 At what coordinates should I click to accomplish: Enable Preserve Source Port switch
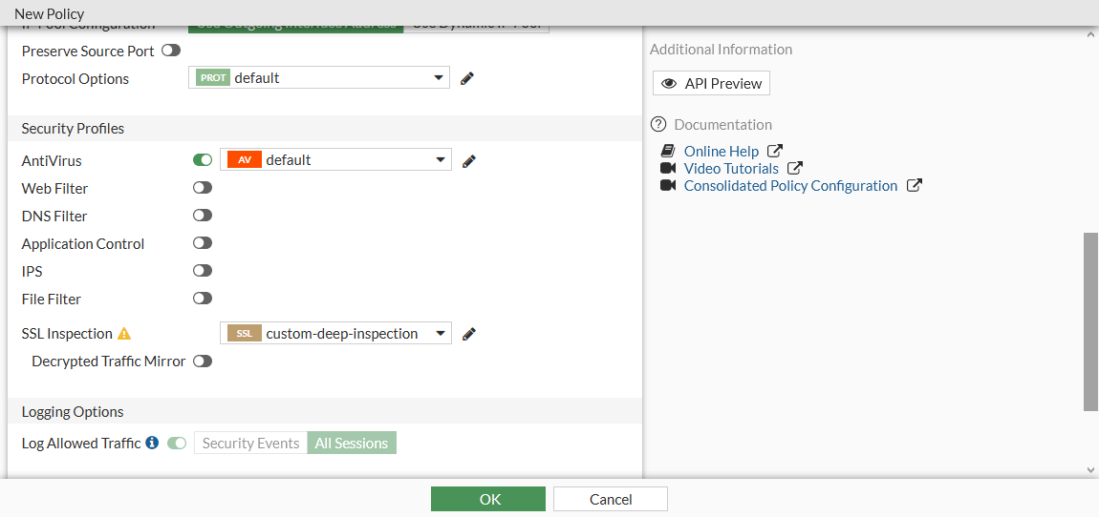(171, 51)
